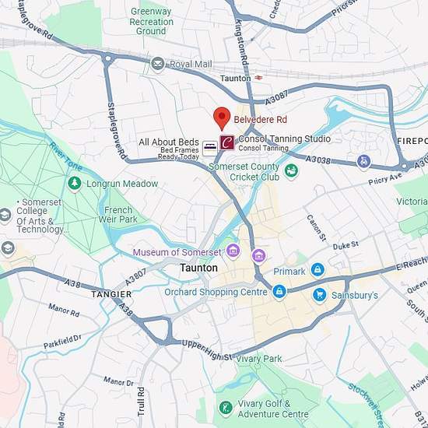Select the Consol Tanning Studio logo marker
The image size is (428, 428).
point(227,142)
